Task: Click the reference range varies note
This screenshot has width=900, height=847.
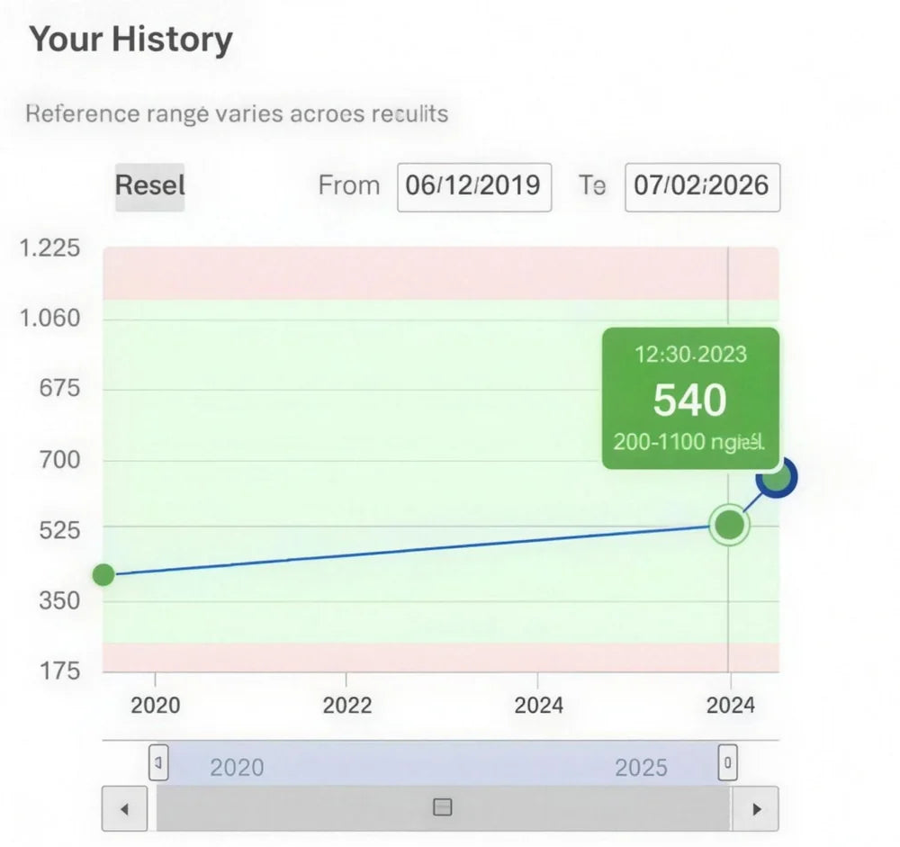Action: click(x=237, y=113)
